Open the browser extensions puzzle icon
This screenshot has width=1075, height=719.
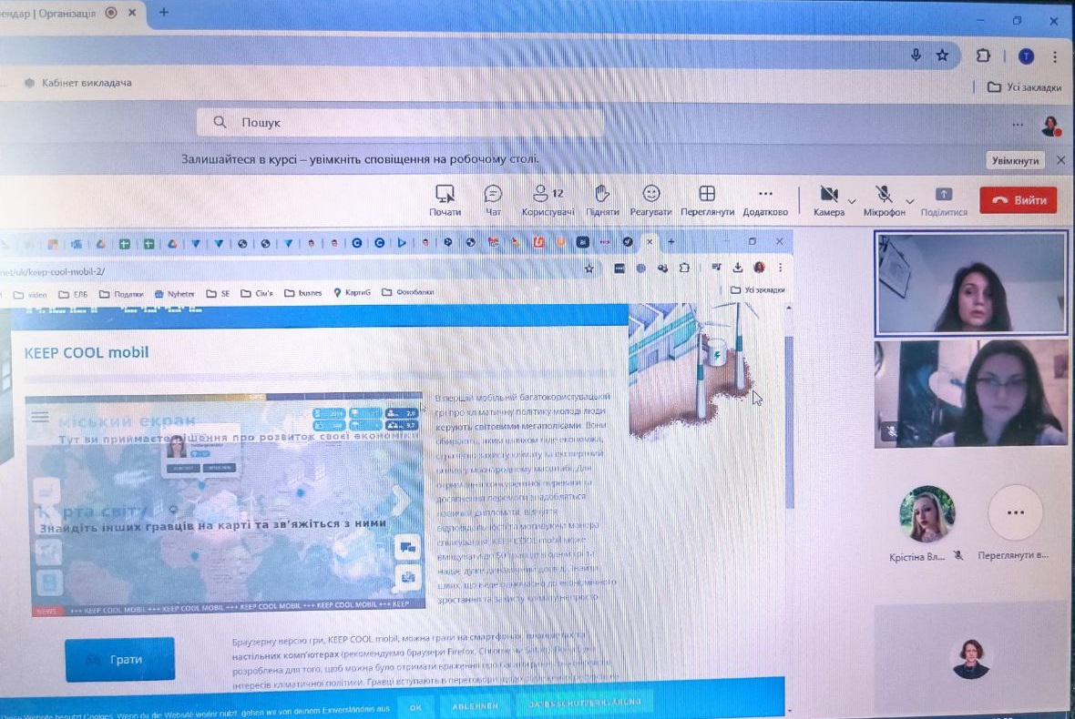(983, 56)
